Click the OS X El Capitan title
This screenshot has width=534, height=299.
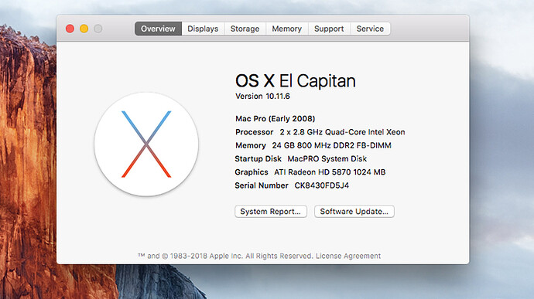pyautogui.click(x=296, y=81)
